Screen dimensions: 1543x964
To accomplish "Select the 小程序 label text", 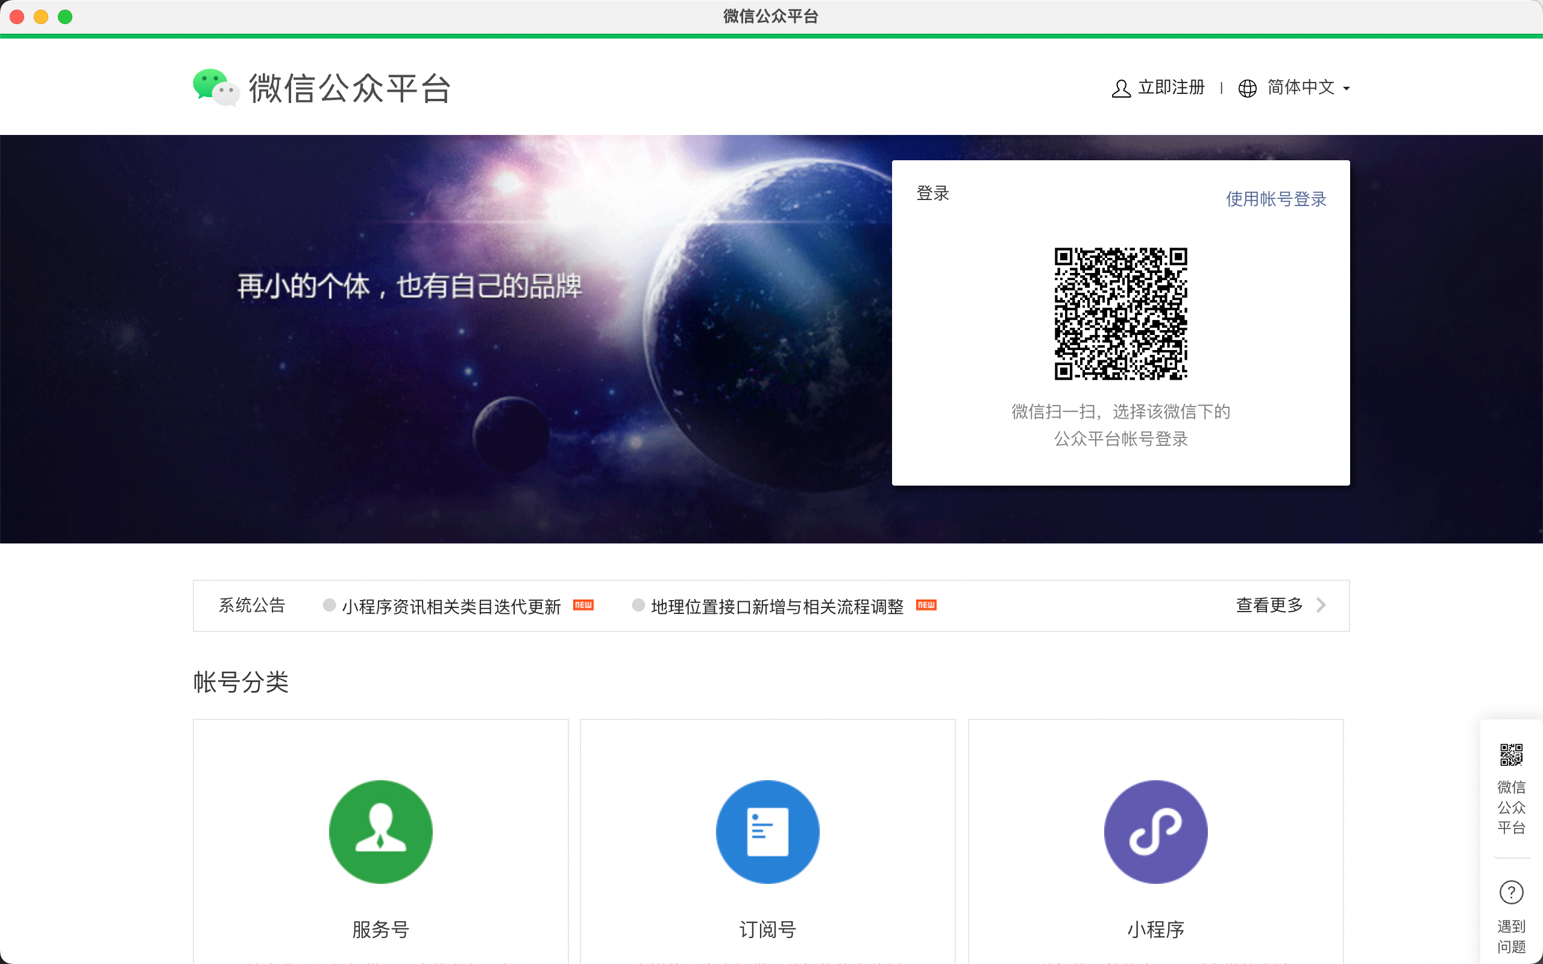I will point(1155,929).
